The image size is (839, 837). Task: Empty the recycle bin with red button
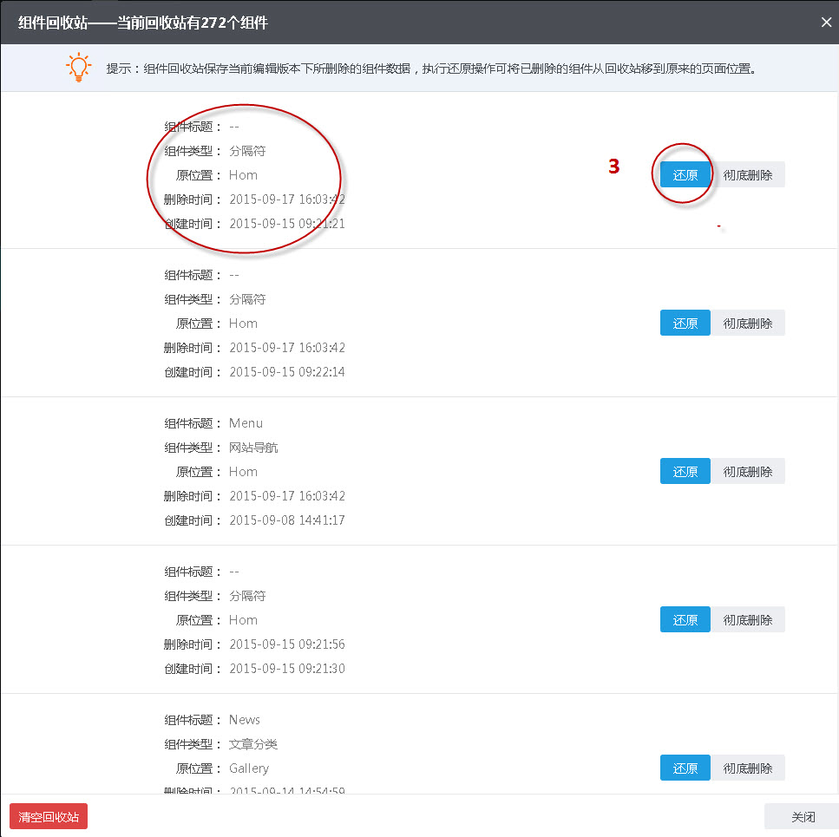coord(49,816)
